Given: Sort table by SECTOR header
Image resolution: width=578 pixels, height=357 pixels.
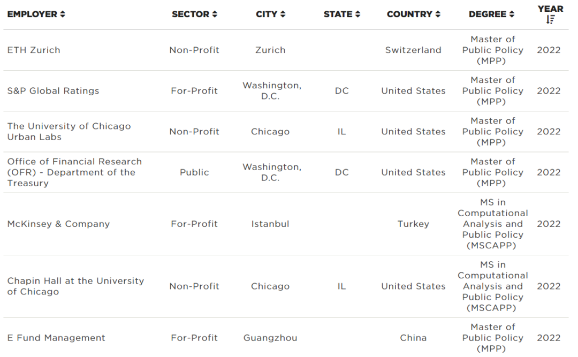Looking at the screenshot, I should pyautogui.click(x=191, y=14).
